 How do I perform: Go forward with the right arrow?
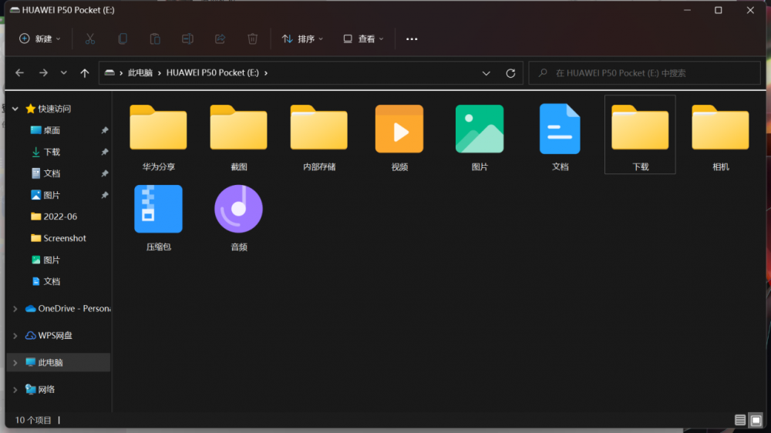pyautogui.click(x=43, y=72)
